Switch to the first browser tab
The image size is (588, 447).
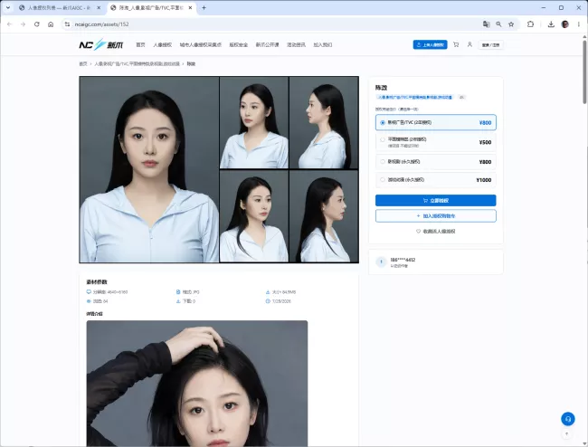point(59,7)
